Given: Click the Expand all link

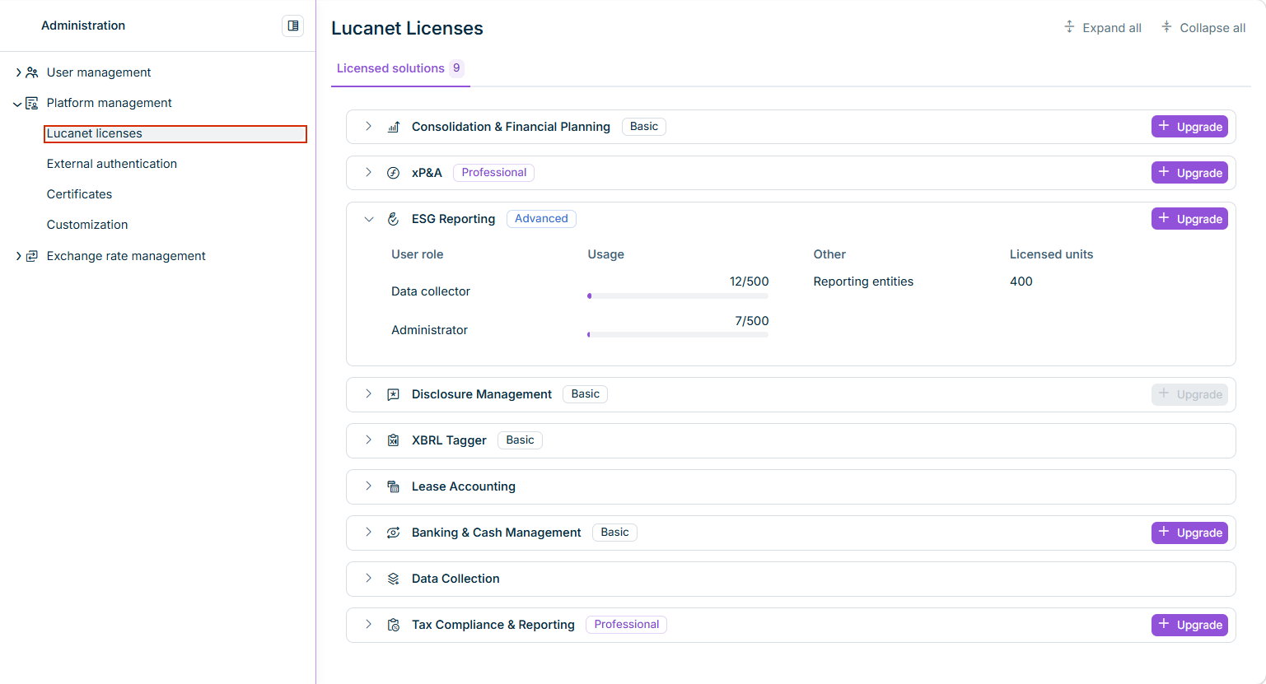Looking at the screenshot, I should click(1103, 28).
